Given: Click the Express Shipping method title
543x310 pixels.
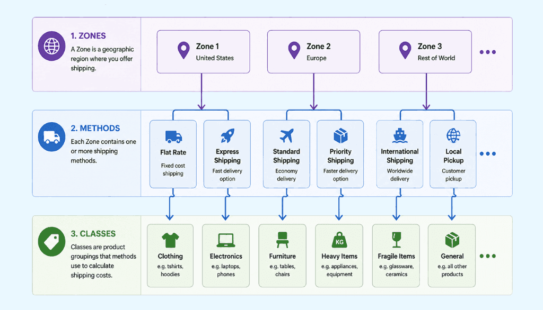Looking at the screenshot, I should 227,156.
